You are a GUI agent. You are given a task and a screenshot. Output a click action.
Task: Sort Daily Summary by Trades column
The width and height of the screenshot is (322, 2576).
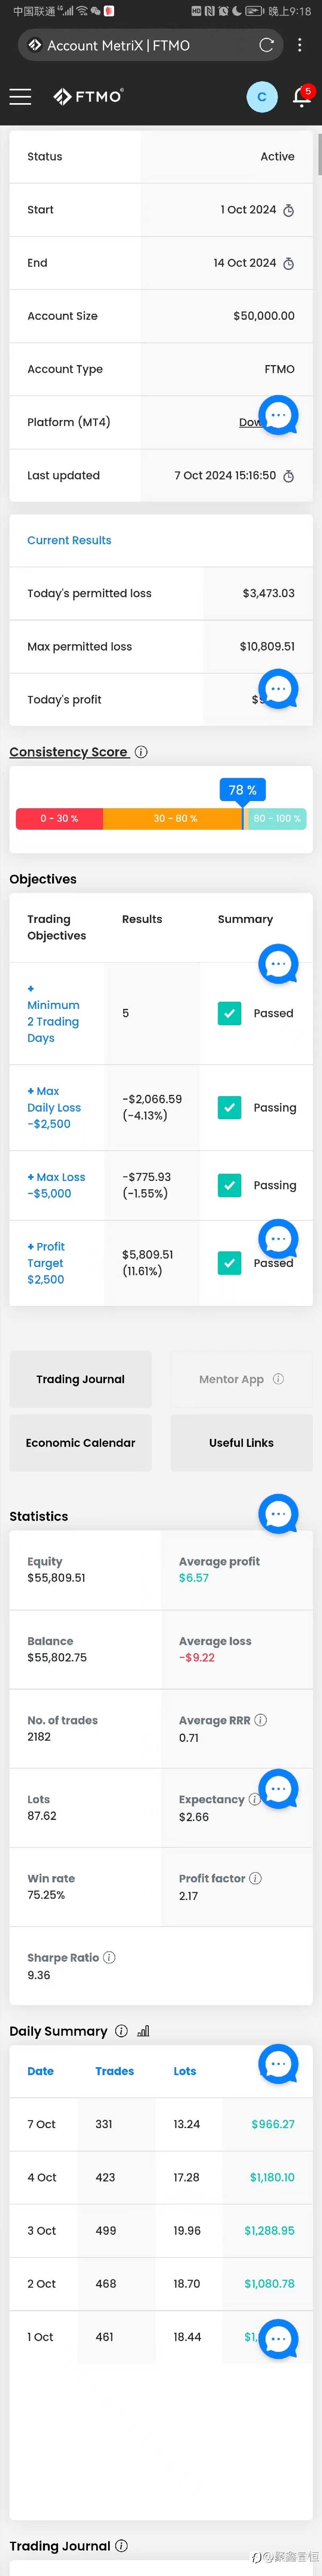(x=114, y=2071)
